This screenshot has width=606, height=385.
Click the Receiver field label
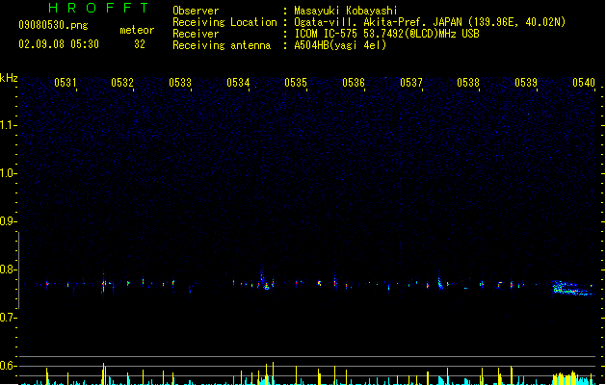196,34
